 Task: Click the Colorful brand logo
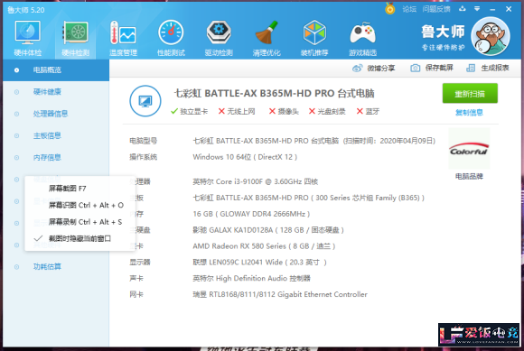469,149
